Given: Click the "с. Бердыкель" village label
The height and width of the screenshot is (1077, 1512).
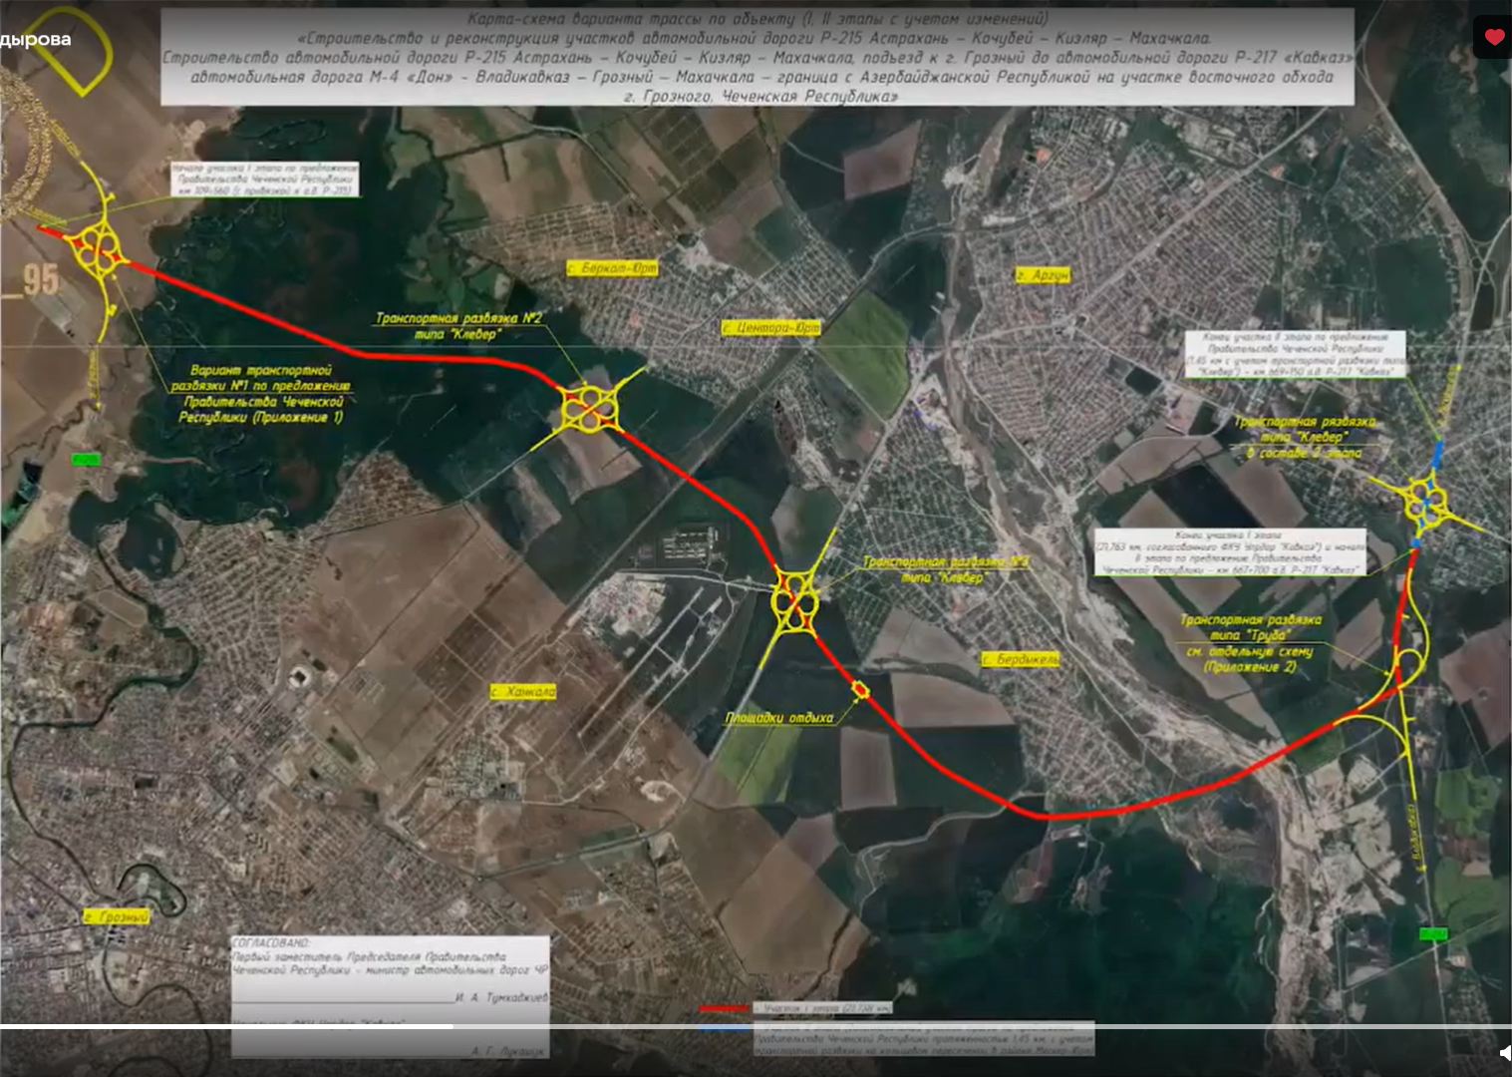Looking at the screenshot, I should point(1020,659).
